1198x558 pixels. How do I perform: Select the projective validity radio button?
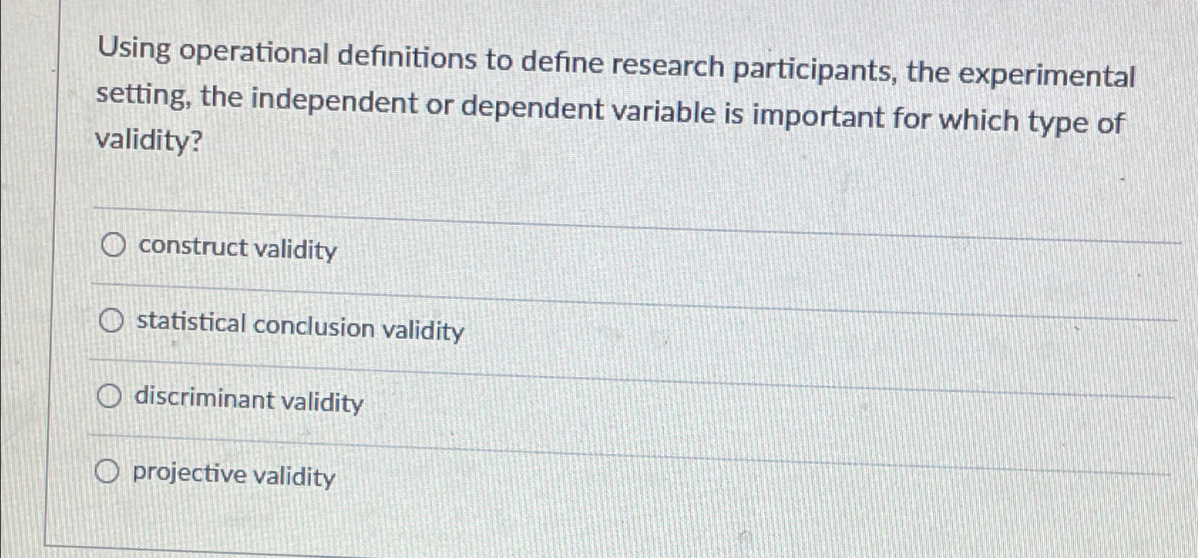108,470
